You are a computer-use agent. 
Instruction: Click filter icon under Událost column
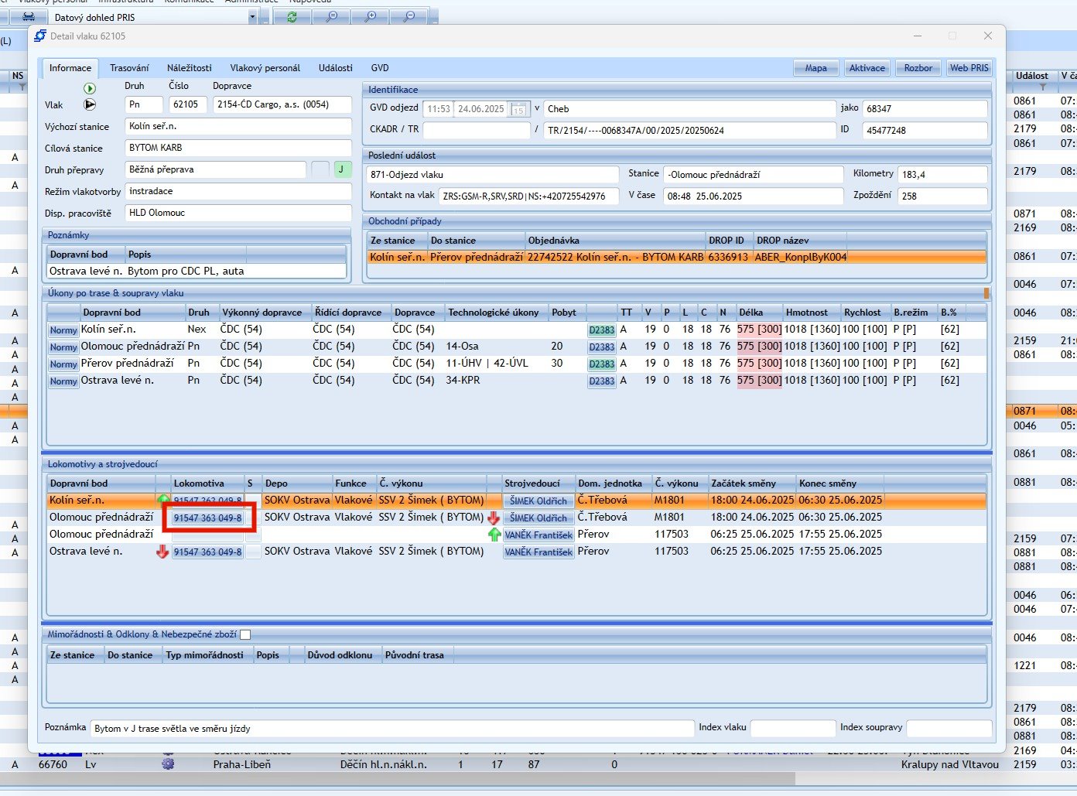click(1042, 87)
